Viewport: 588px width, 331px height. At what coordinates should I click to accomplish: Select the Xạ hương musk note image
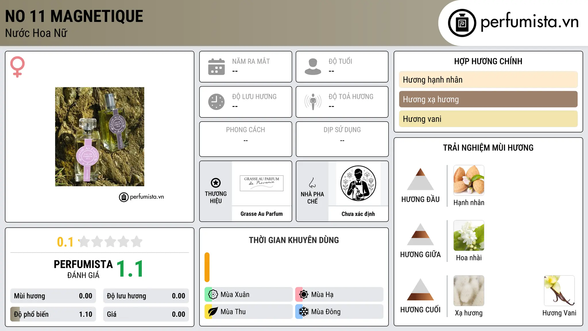tap(469, 291)
